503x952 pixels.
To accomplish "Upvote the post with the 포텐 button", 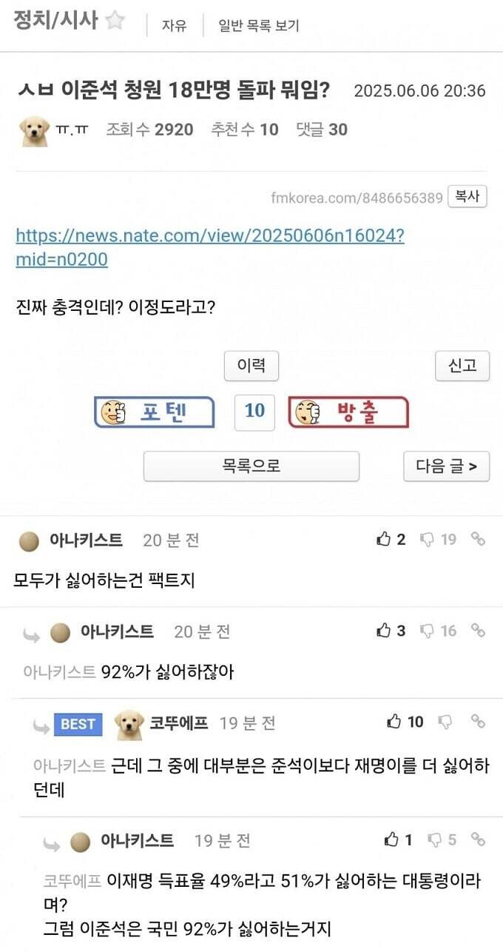I will click(155, 412).
